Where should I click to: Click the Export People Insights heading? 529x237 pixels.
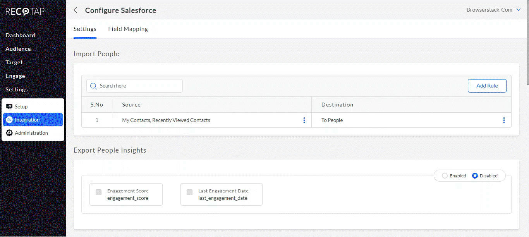110,150
